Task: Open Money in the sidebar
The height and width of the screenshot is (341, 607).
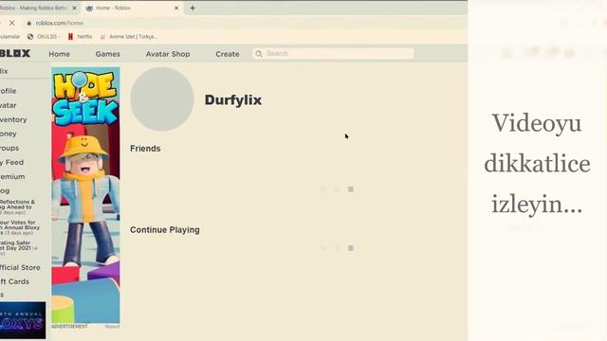Action: tap(9, 134)
